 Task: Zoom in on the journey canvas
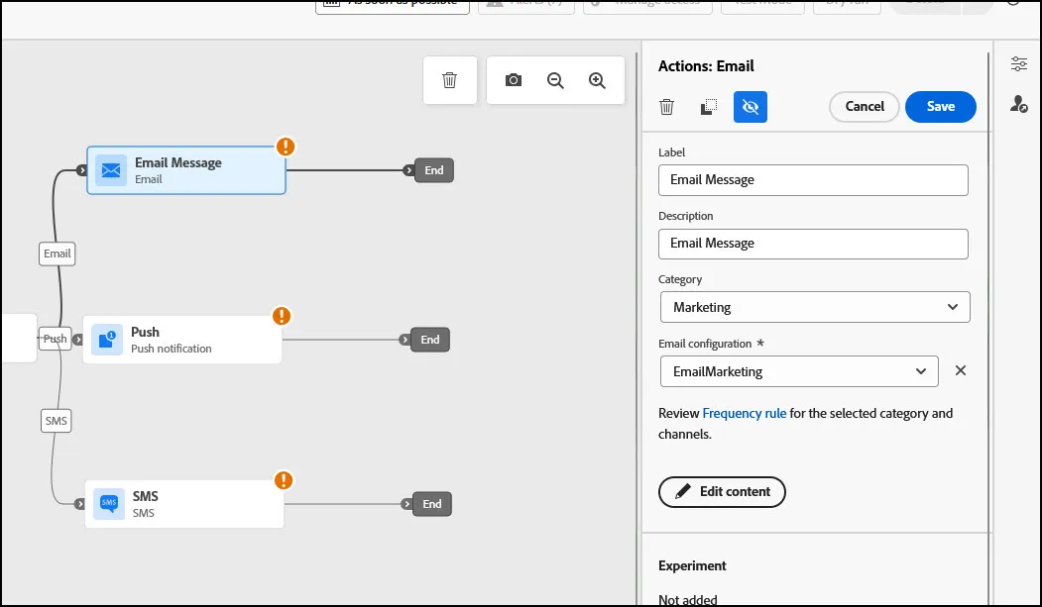click(598, 80)
